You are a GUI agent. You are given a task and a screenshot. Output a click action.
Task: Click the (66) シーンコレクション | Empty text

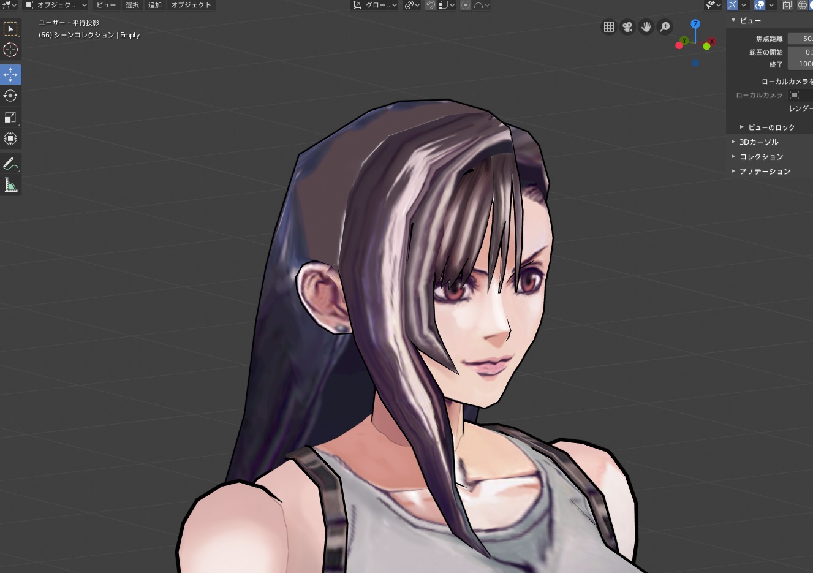(89, 35)
